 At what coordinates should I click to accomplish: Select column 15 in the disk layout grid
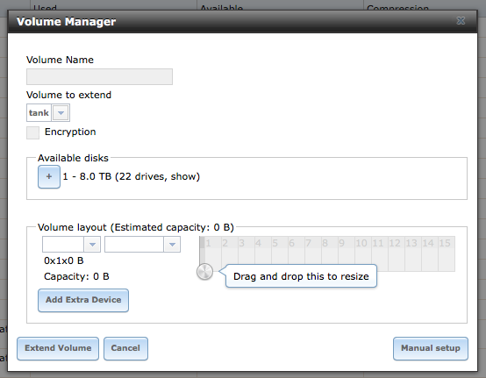point(447,254)
